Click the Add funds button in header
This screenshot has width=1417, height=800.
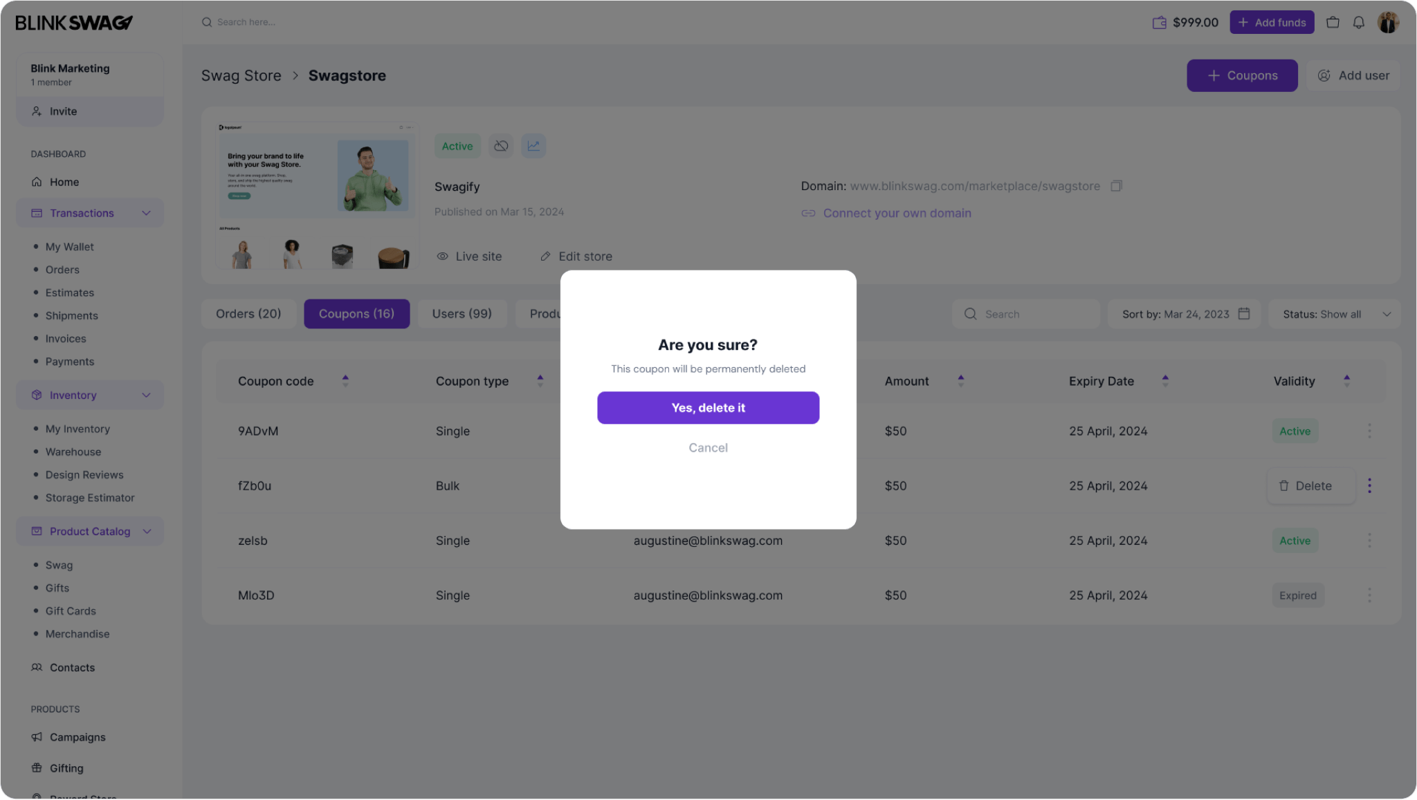click(1272, 21)
